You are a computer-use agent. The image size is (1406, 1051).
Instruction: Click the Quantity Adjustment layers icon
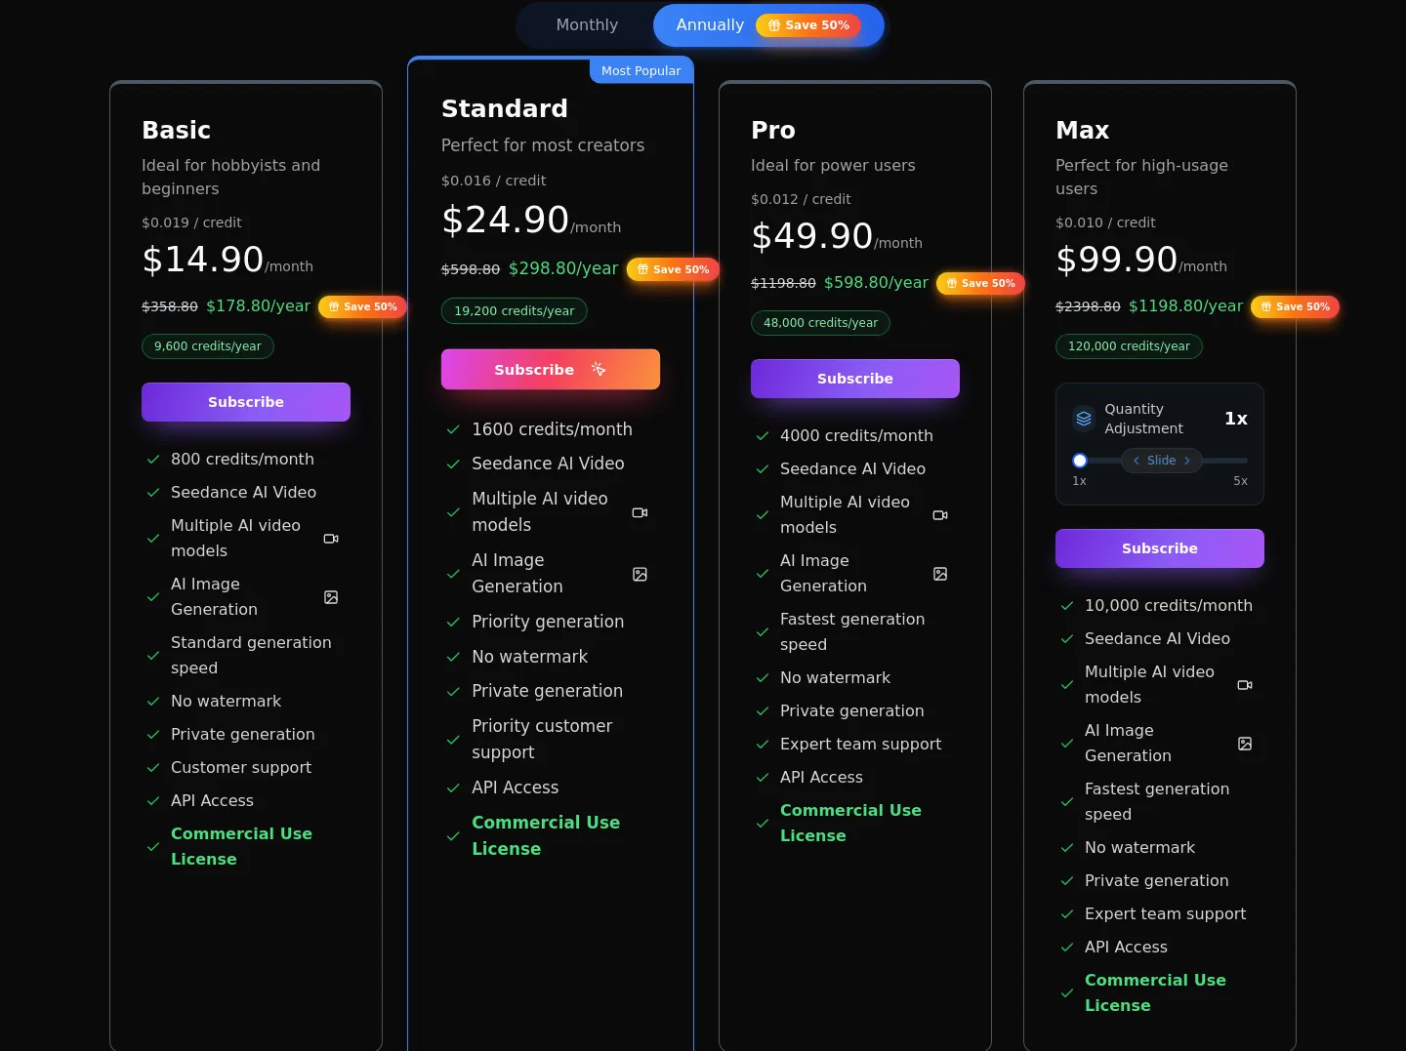pyautogui.click(x=1084, y=419)
